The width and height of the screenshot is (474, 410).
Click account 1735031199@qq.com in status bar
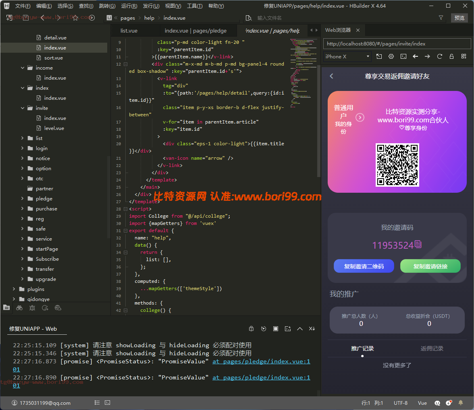pyautogui.click(x=41, y=403)
